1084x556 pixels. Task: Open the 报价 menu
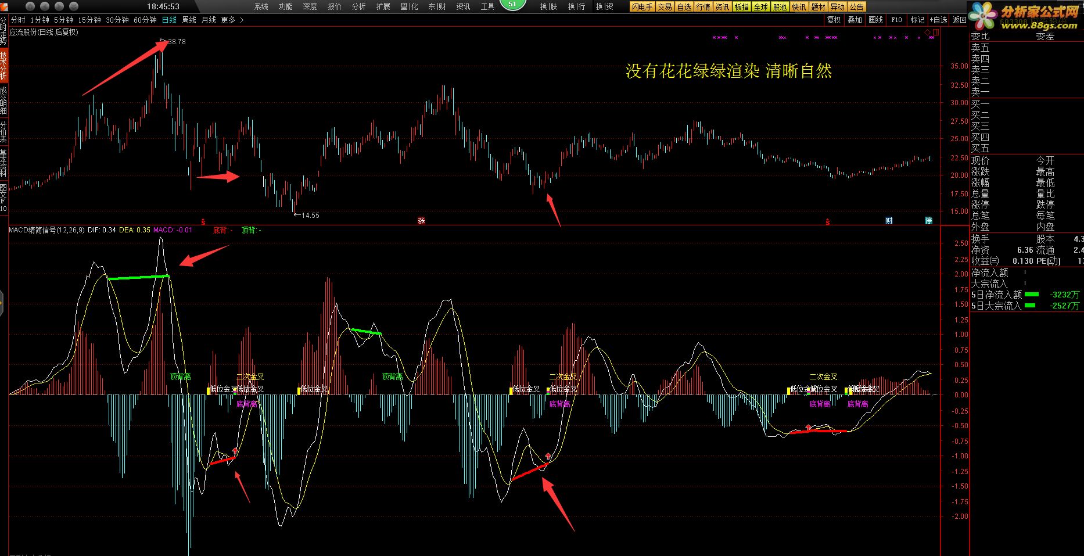click(335, 6)
